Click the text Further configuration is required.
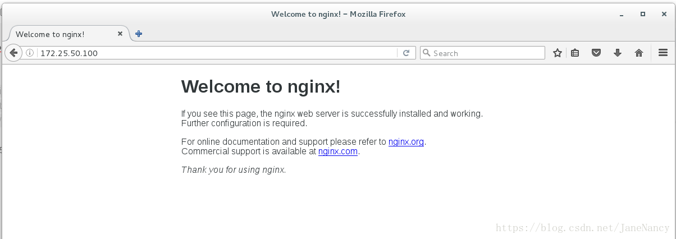676x239 pixels. (x=244, y=123)
